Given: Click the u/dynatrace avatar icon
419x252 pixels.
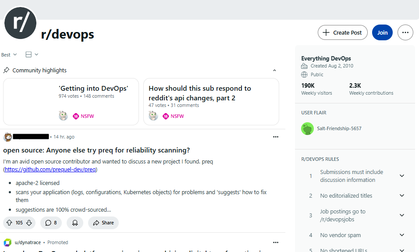Looking at the screenshot, I should tap(7, 242).
